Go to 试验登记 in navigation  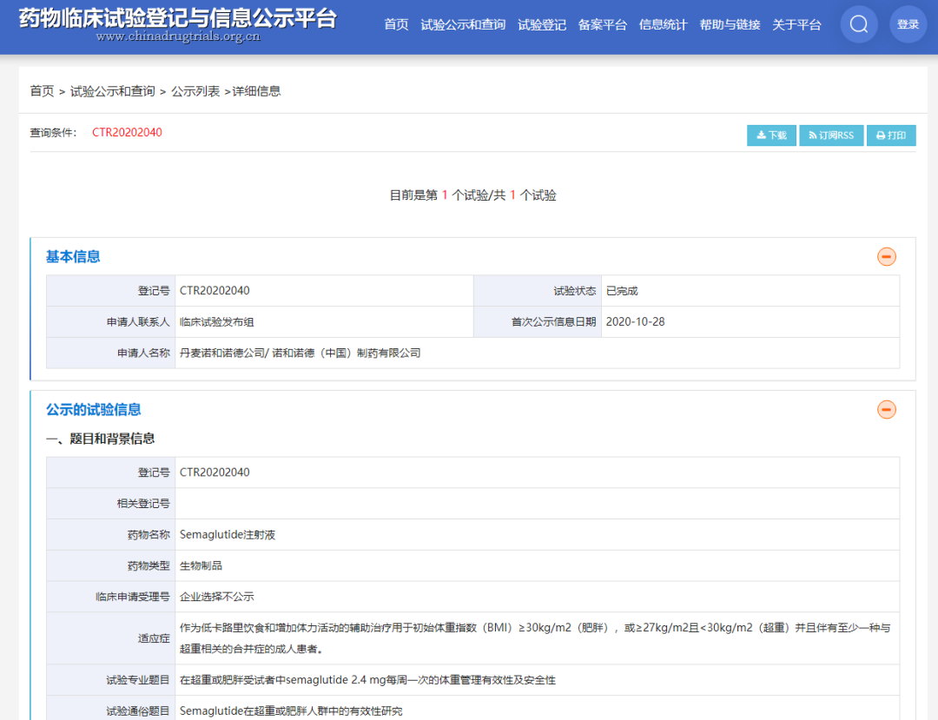point(542,24)
